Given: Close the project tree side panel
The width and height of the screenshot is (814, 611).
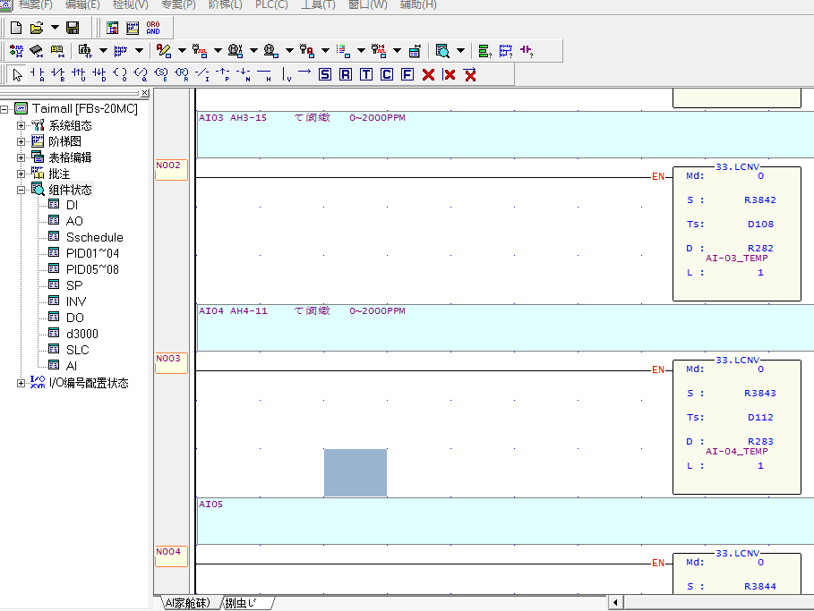Looking at the screenshot, I should pyautogui.click(x=144, y=93).
